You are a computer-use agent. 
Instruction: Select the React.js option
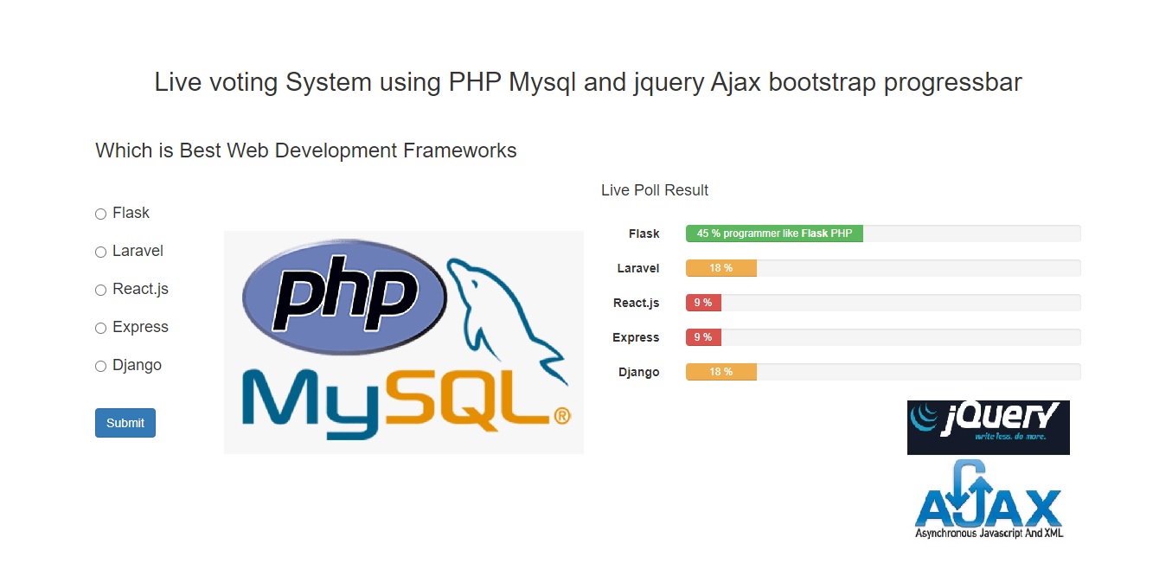point(100,289)
